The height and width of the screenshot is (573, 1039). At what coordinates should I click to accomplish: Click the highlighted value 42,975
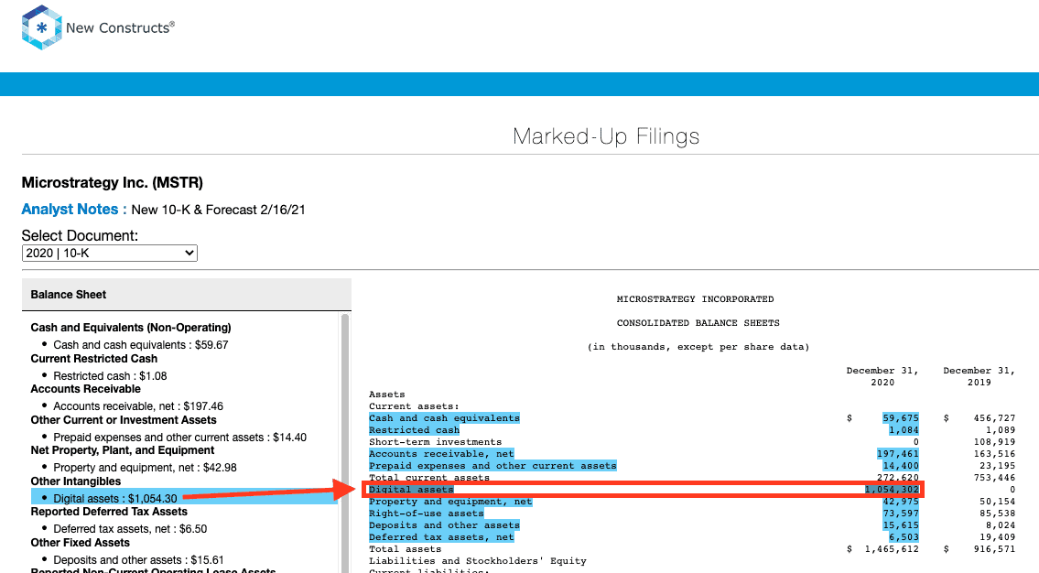click(901, 502)
